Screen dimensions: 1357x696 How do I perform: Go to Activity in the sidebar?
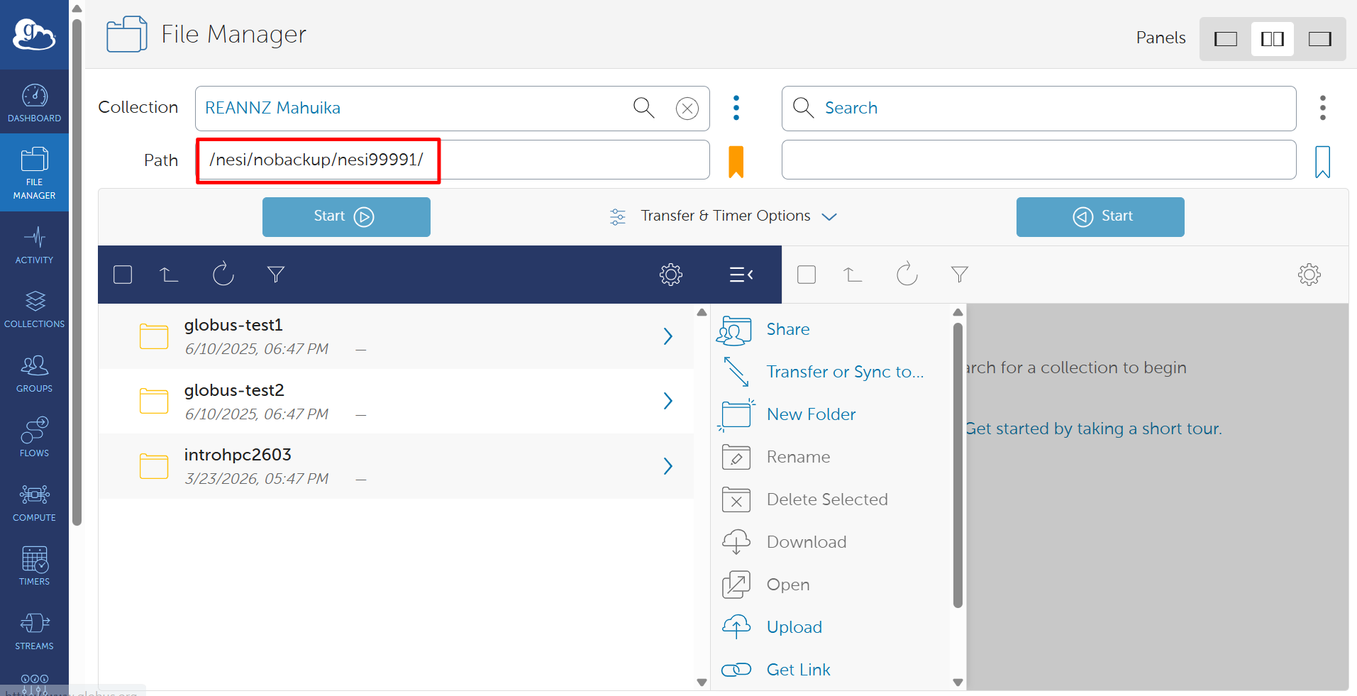pyautogui.click(x=34, y=245)
